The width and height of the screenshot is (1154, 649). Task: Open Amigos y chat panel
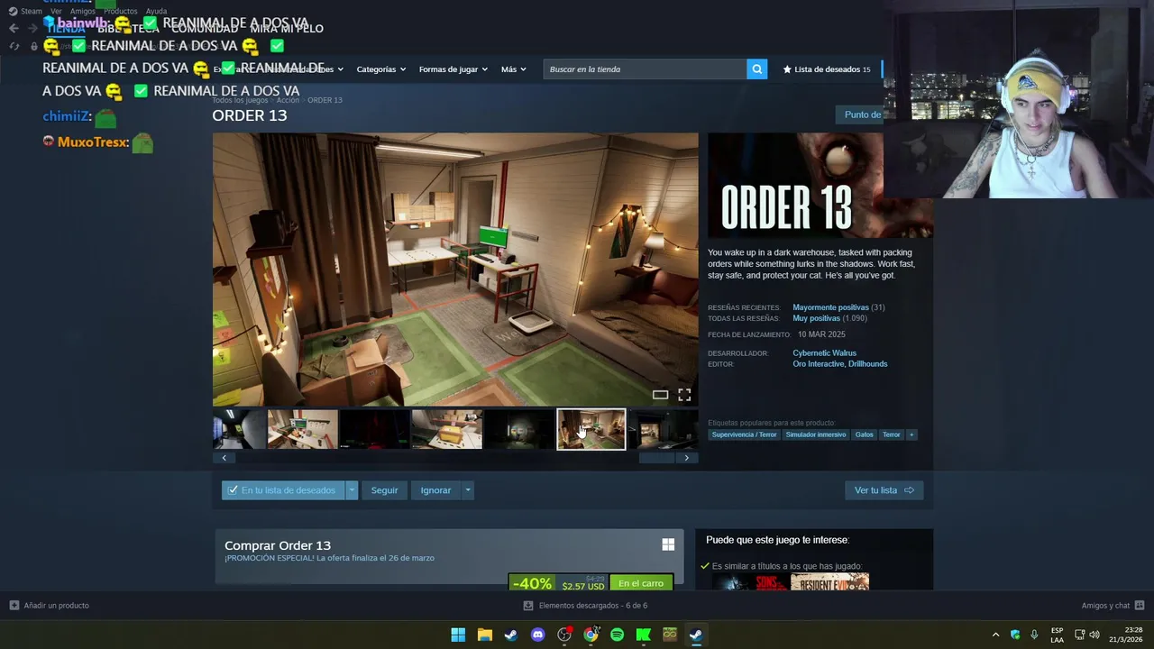click(x=1113, y=606)
